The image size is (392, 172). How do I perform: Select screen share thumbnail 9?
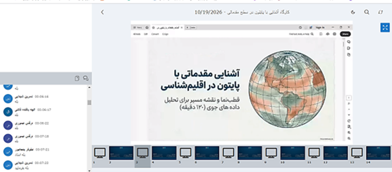[x=271, y=153]
